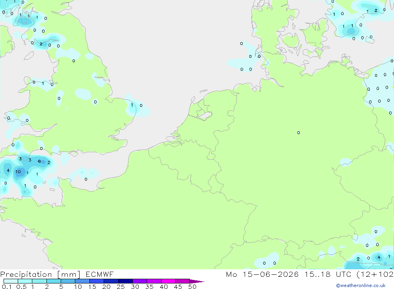Click the lone 0 value over central Germany
Viewport: 394px width, 289px height.
click(299, 132)
